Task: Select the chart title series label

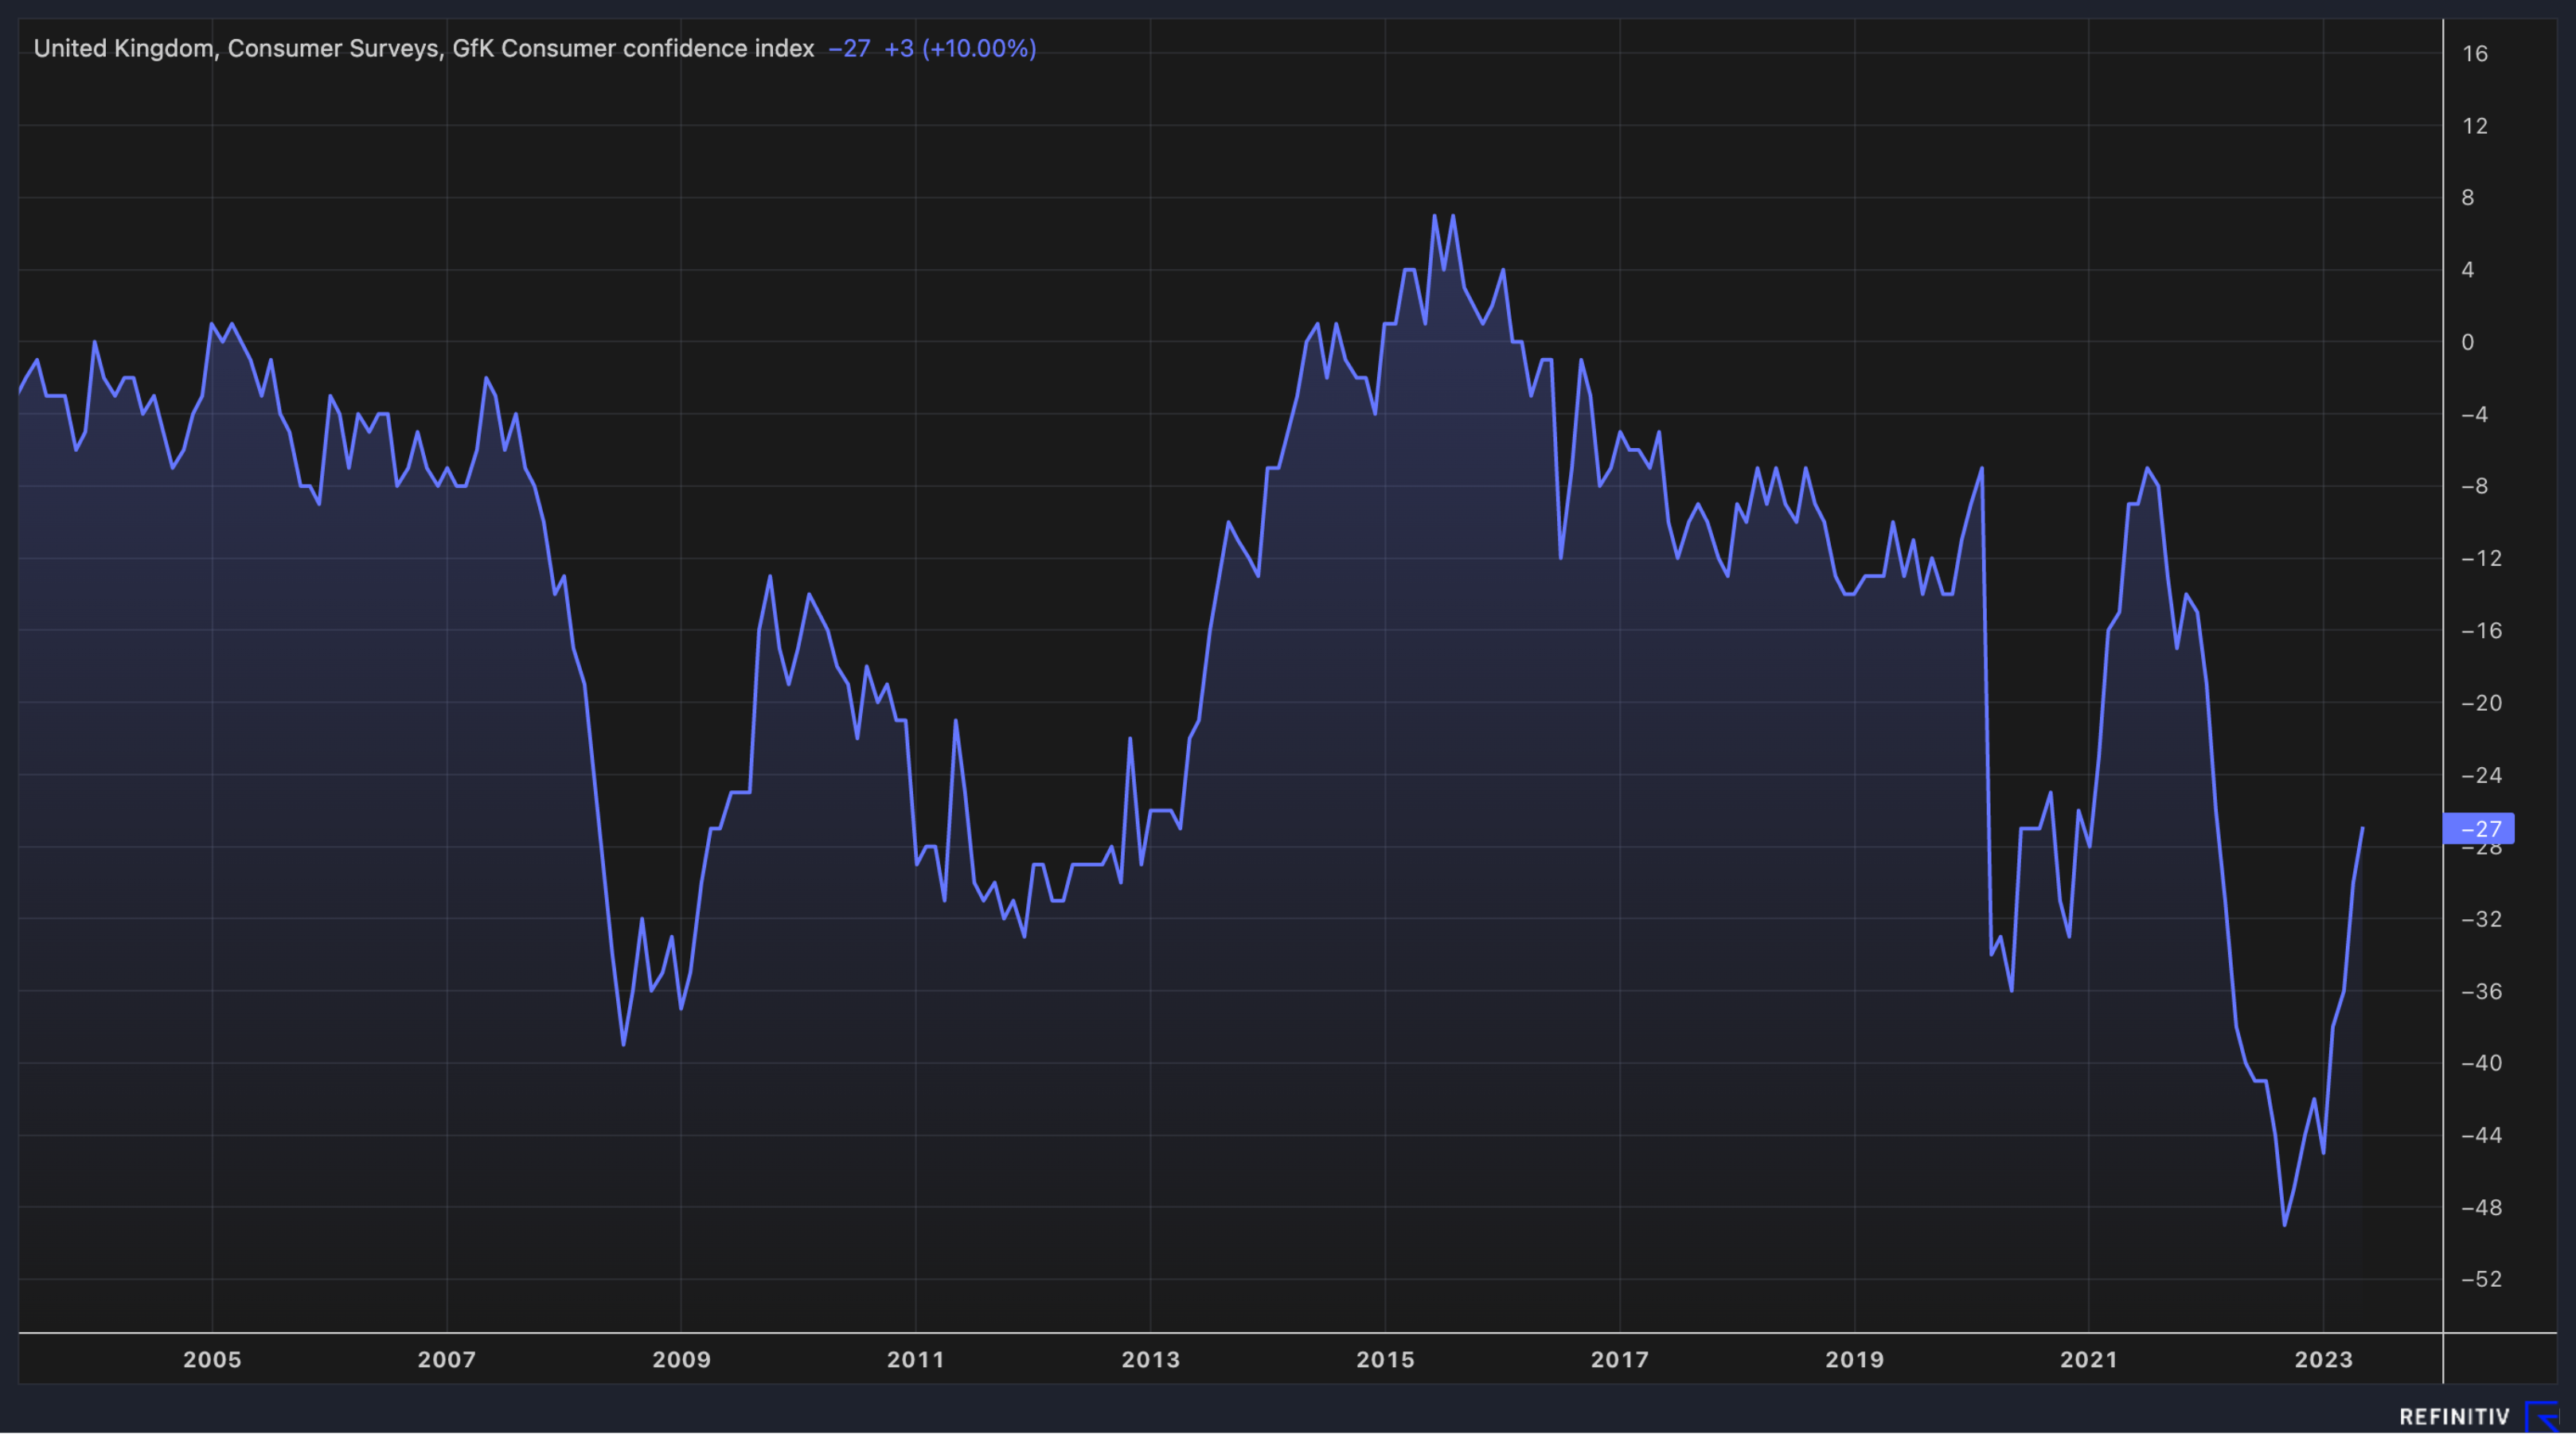Action: click(424, 48)
